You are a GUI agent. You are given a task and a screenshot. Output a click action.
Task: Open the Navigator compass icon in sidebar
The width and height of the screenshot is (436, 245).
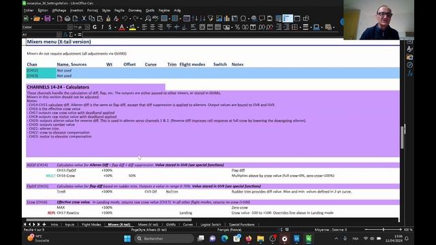point(409,65)
